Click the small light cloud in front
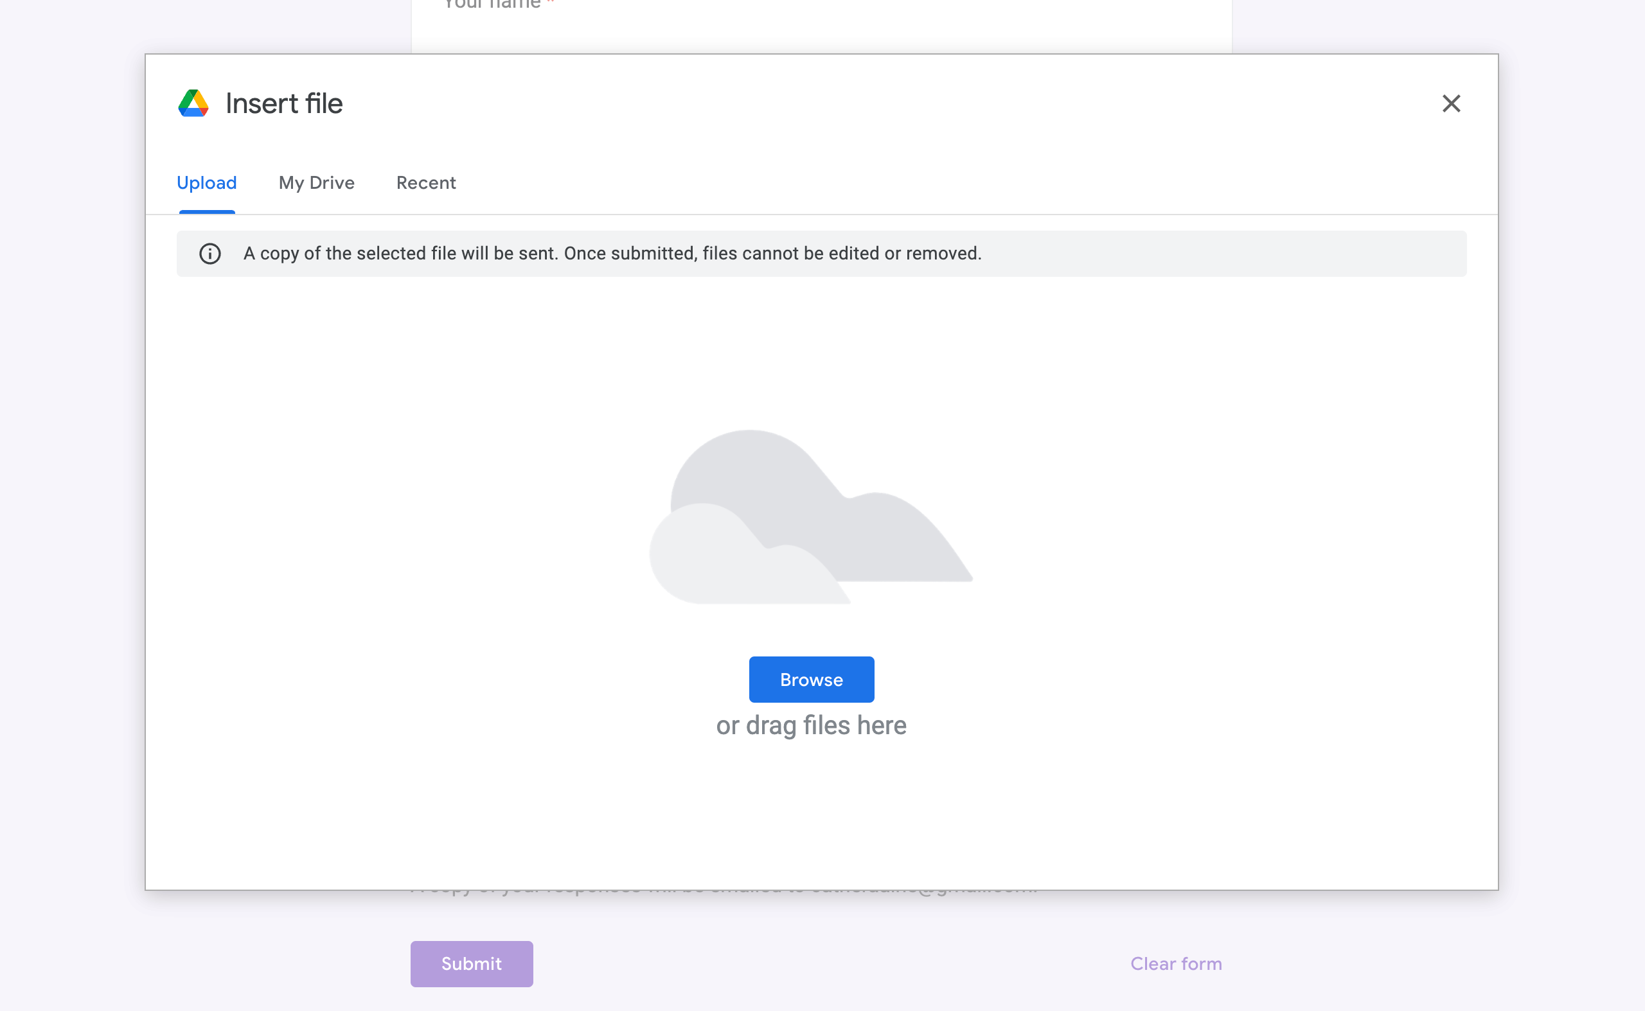The width and height of the screenshot is (1645, 1011). click(x=716, y=565)
